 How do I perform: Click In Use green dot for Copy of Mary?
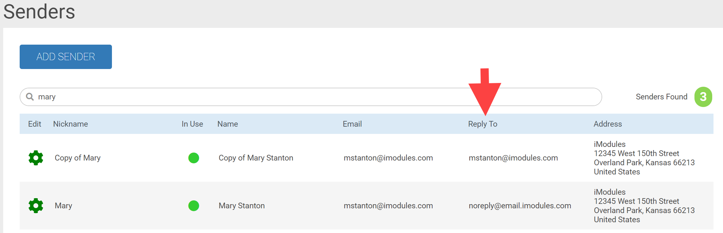pyautogui.click(x=193, y=158)
